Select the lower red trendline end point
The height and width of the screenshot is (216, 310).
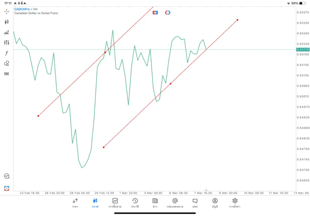coord(104,147)
